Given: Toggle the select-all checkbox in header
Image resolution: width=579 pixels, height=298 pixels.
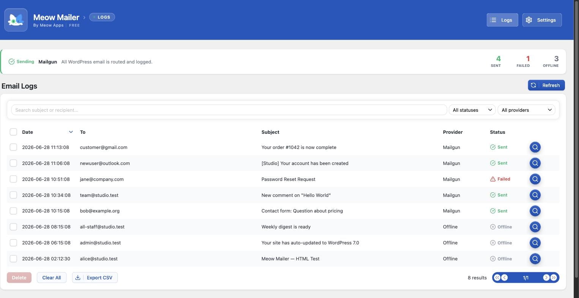Looking at the screenshot, I should click(13, 132).
